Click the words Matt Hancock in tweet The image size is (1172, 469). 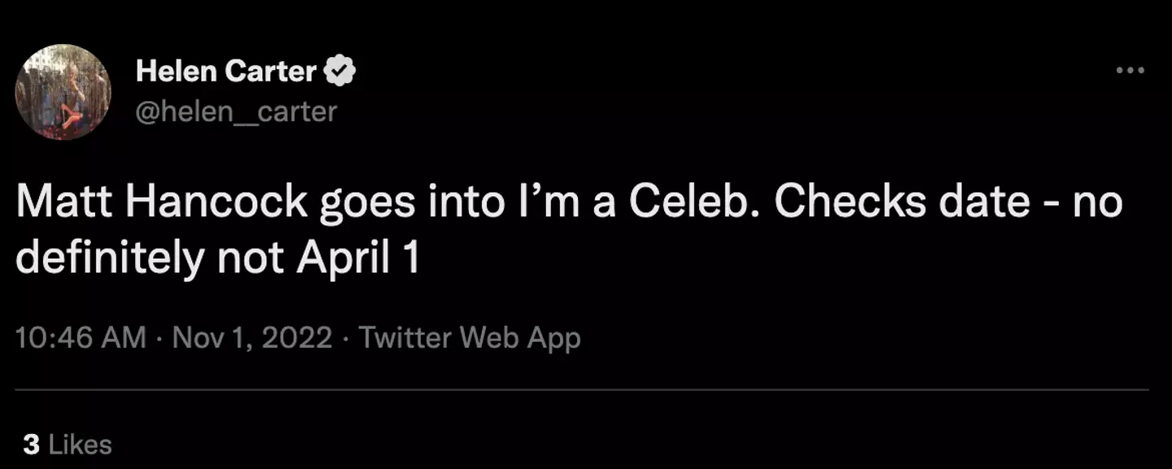tap(160, 203)
